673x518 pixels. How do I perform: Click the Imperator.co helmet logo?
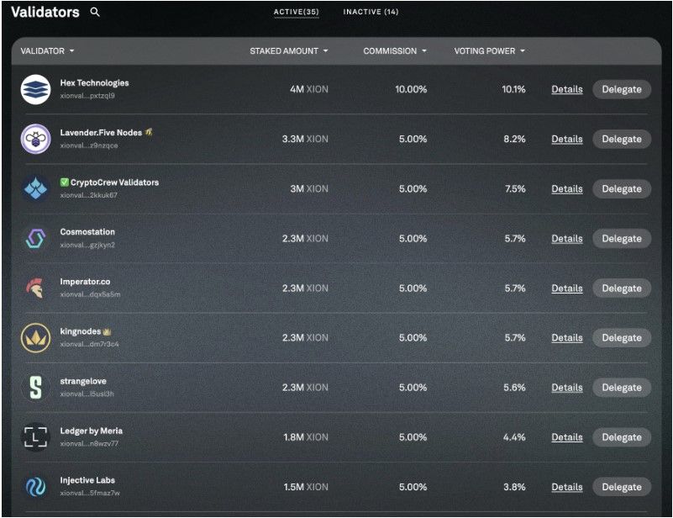point(35,288)
